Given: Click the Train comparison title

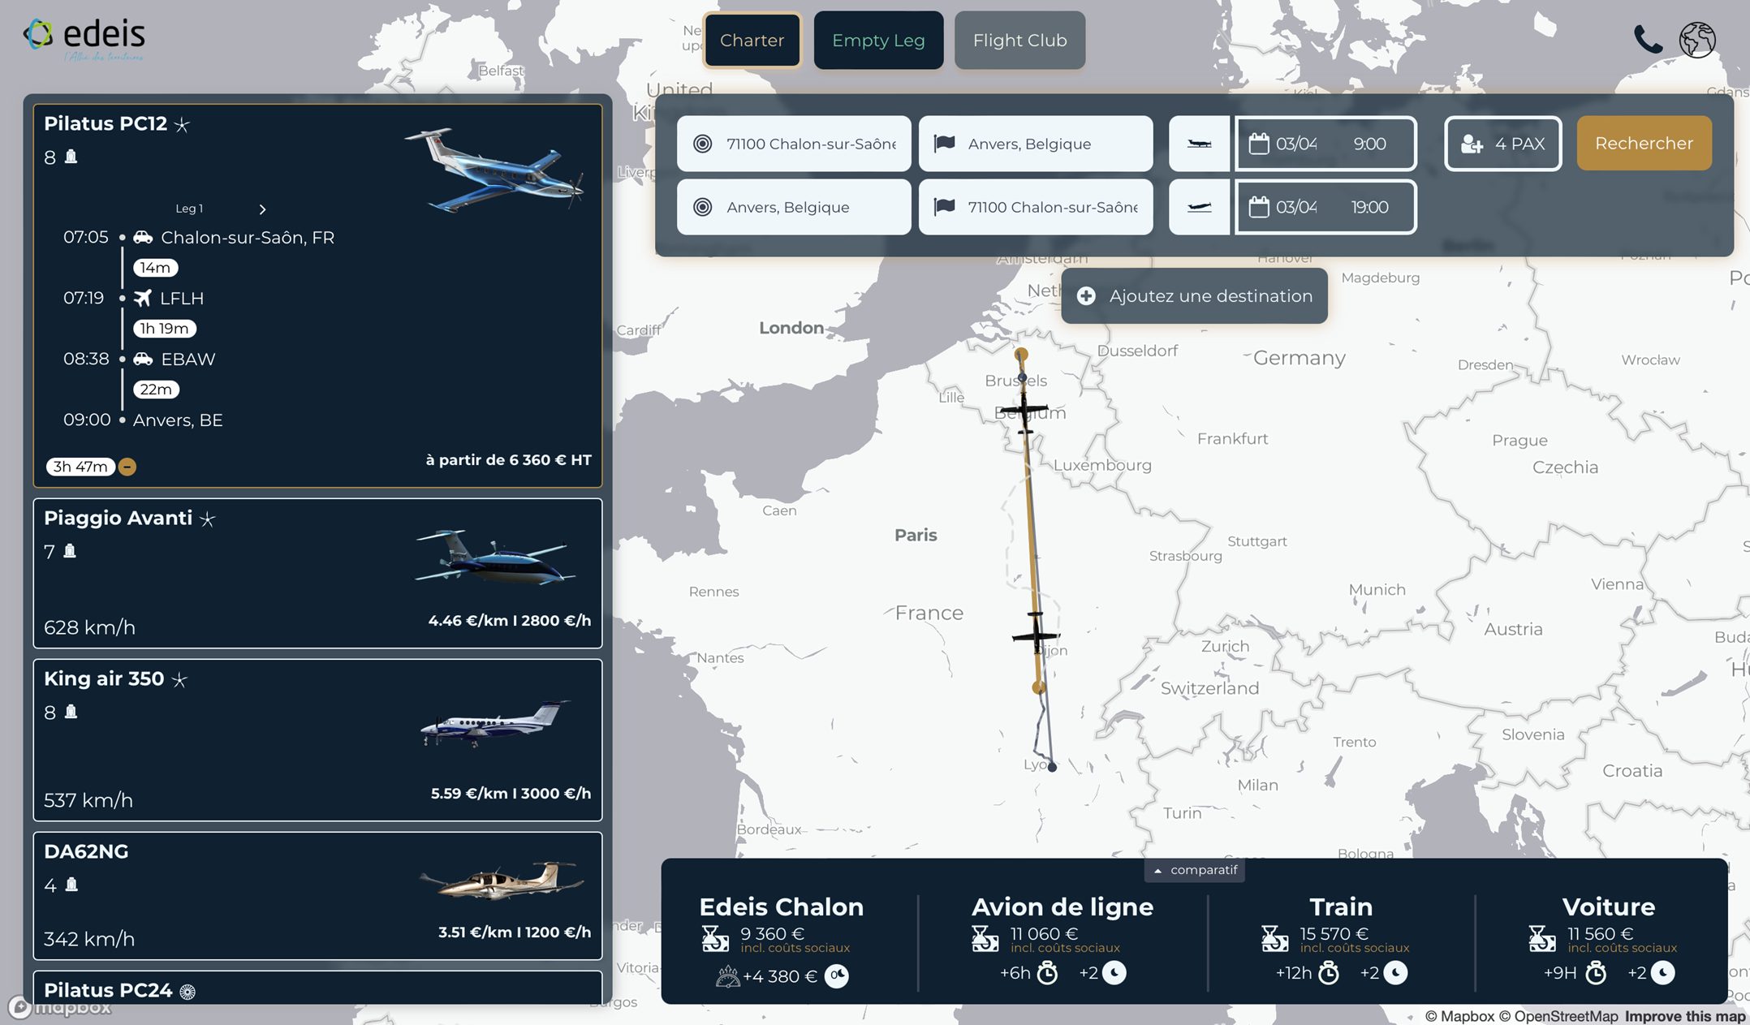Looking at the screenshot, I should [x=1340, y=907].
